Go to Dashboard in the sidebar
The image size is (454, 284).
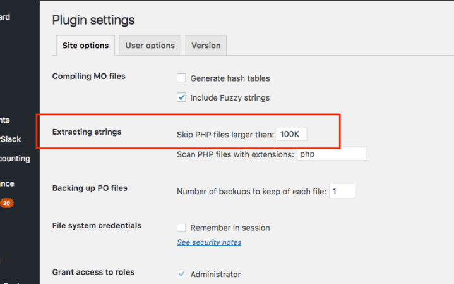[5, 17]
